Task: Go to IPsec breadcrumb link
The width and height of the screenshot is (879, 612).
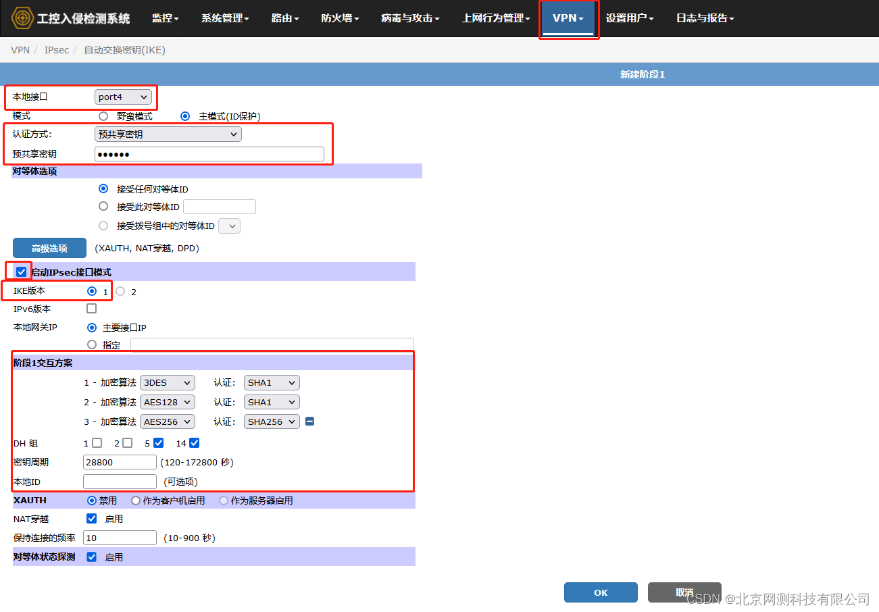Action: coord(57,50)
